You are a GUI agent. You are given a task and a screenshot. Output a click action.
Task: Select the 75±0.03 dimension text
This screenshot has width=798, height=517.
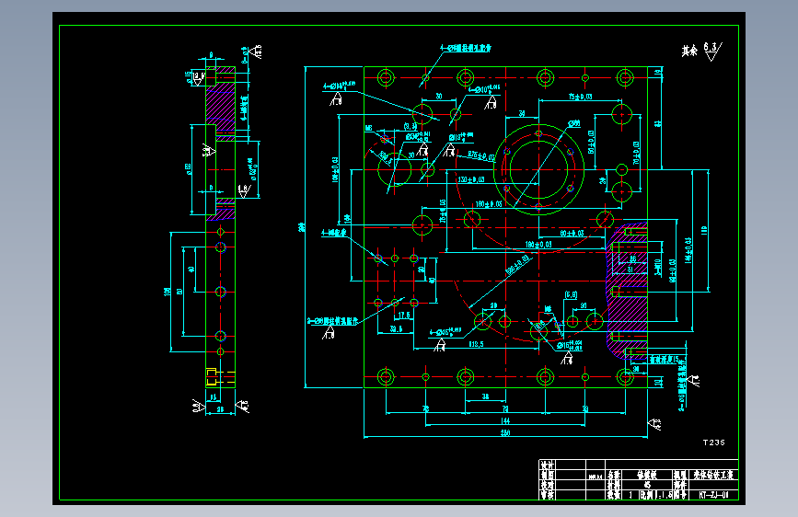(580, 97)
